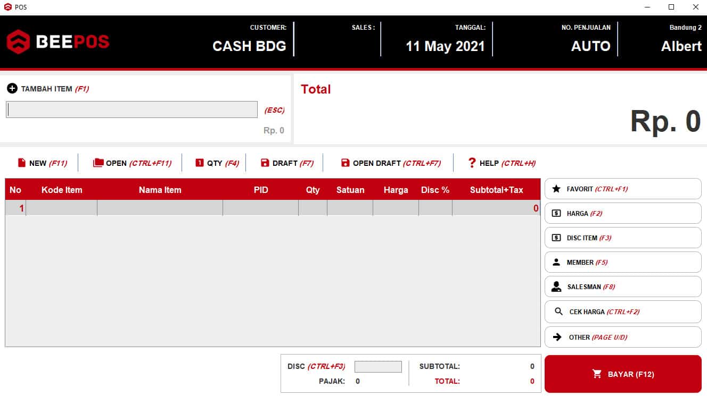Click the FAVORIT star icon
707x396 pixels.
(556, 189)
